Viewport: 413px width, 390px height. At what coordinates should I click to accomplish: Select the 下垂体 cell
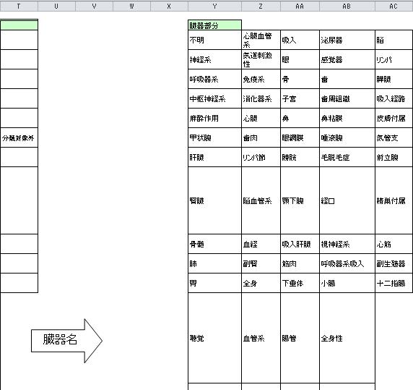pyautogui.click(x=300, y=283)
